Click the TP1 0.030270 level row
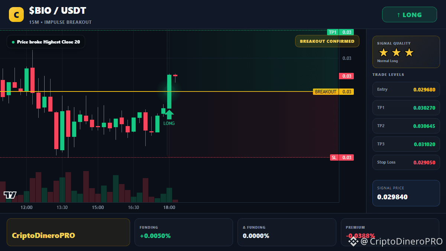This screenshot has width=446, height=251. click(x=406, y=107)
